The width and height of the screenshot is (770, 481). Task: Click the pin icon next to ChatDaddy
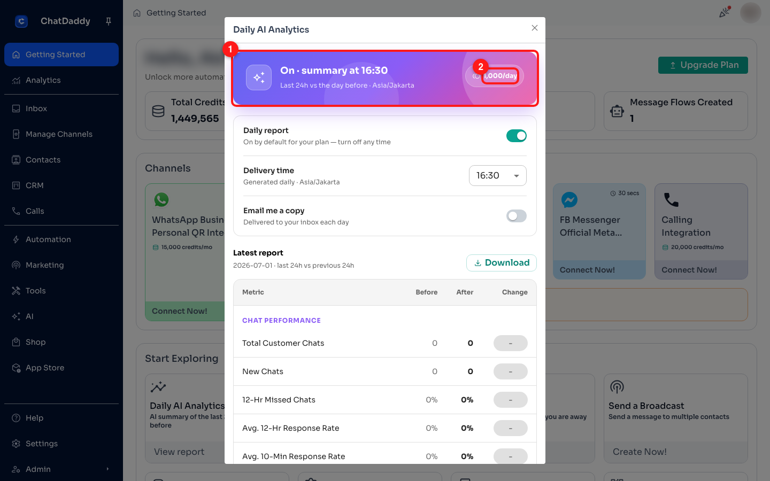tap(109, 21)
